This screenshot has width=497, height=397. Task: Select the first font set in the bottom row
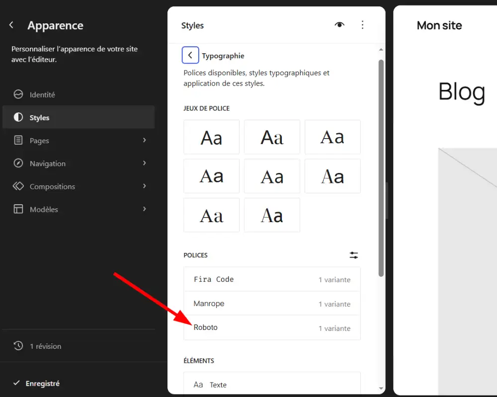point(211,215)
